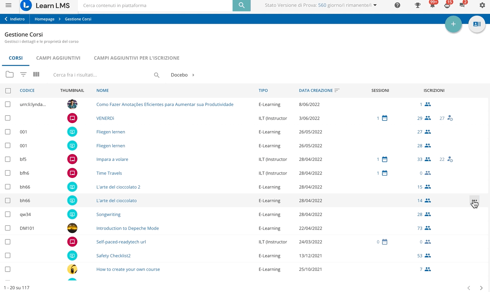Image resolution: width=490 pixels, height=292 pixels.
Task: Toggle the select-all checkbox in the table header
Action: tap(8, 90)
